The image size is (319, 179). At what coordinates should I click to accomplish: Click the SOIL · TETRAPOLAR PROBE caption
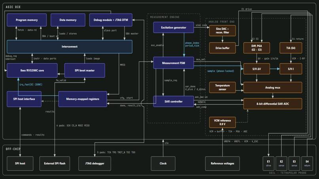pyautogui.click(x=288, y=173)
